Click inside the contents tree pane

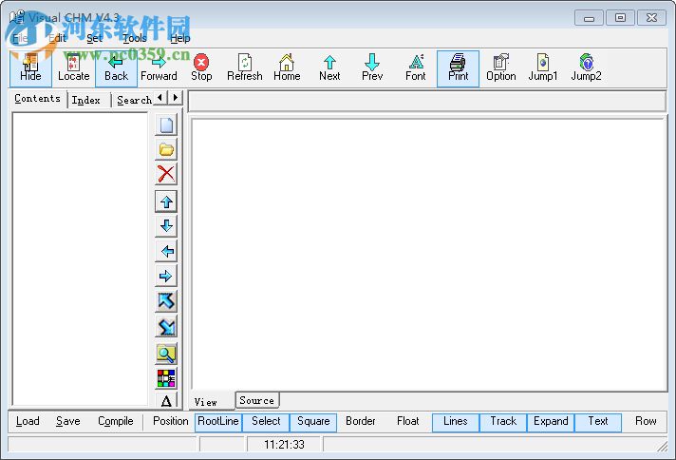coord(80,259)
